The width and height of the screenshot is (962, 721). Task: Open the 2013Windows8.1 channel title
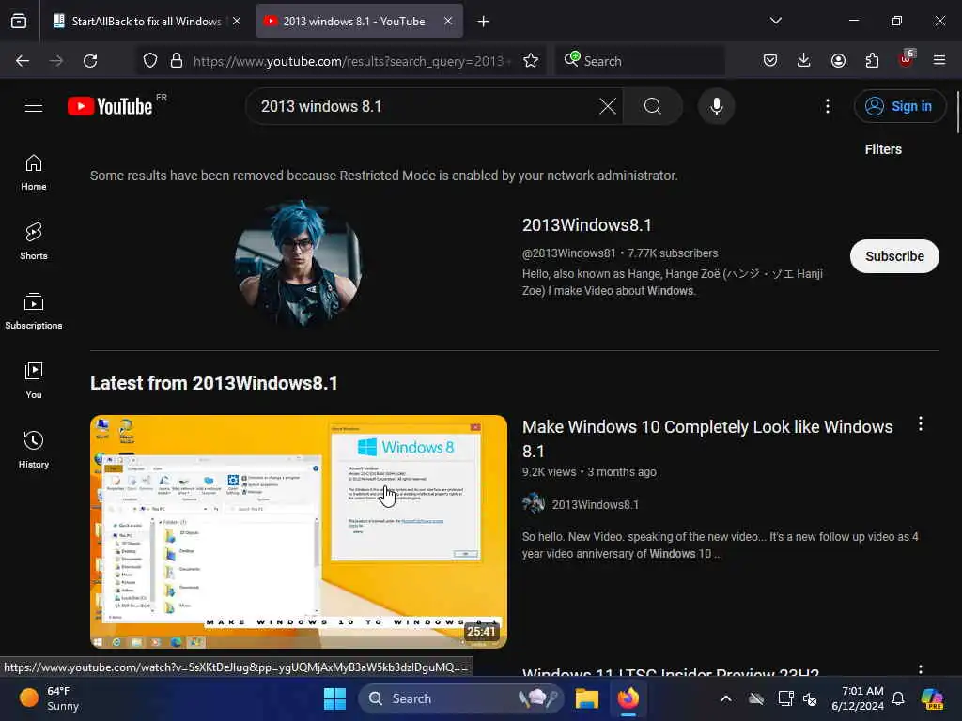click(586, 225)
